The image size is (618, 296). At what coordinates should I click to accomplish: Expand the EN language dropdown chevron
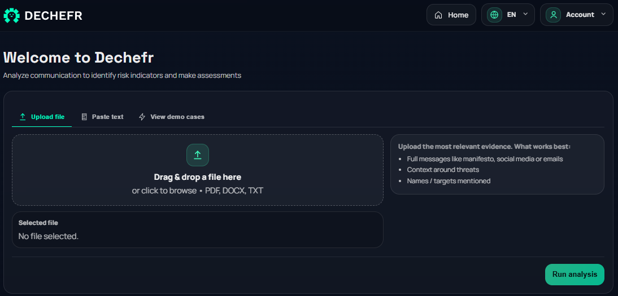[x=525, y=14]
